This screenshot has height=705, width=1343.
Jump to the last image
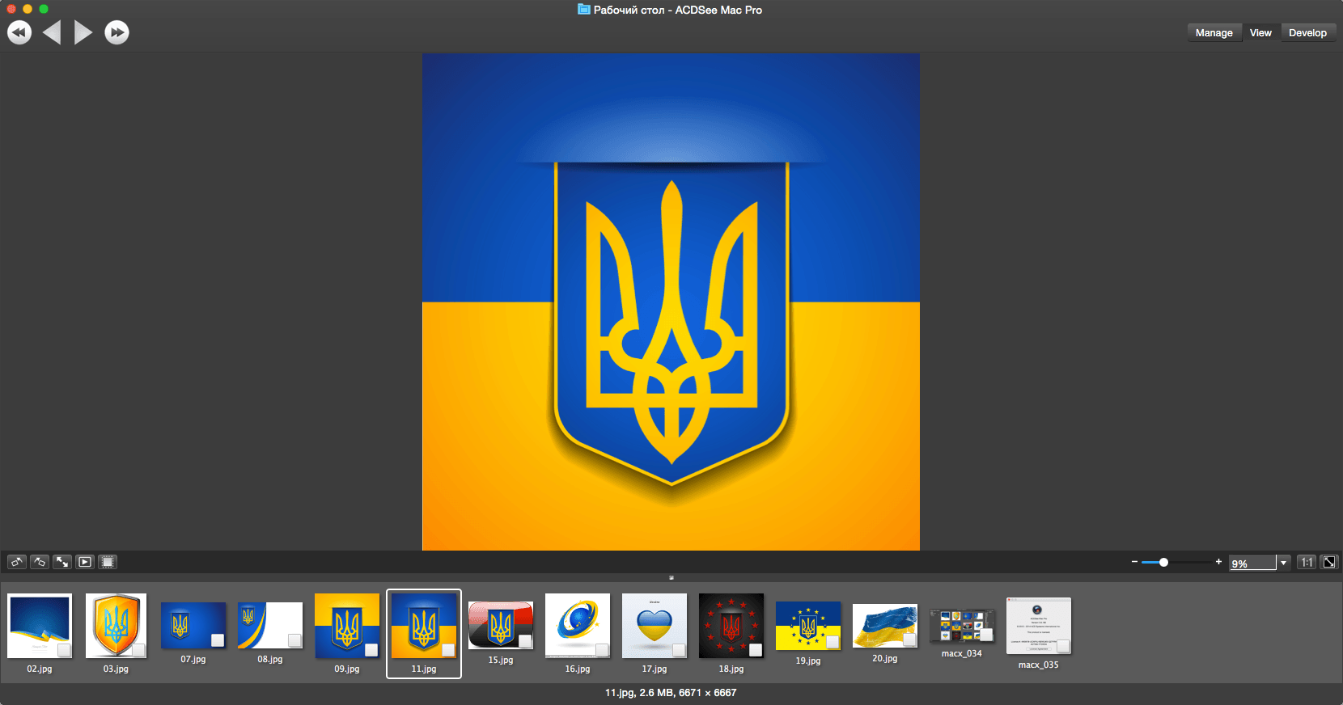point(117,32)
